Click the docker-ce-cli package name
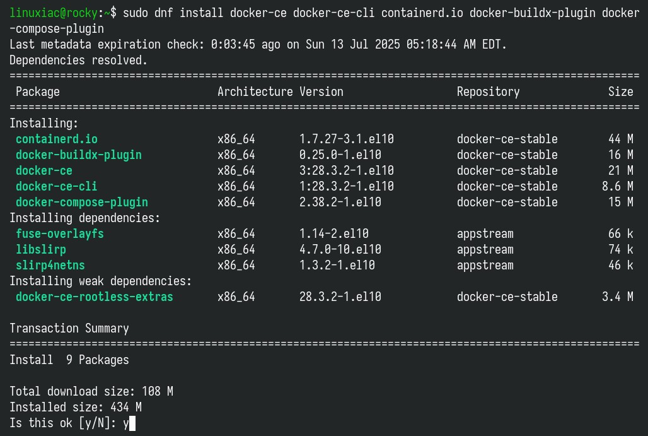The height and width of the screenshot is (436, 648). (57, 186)
